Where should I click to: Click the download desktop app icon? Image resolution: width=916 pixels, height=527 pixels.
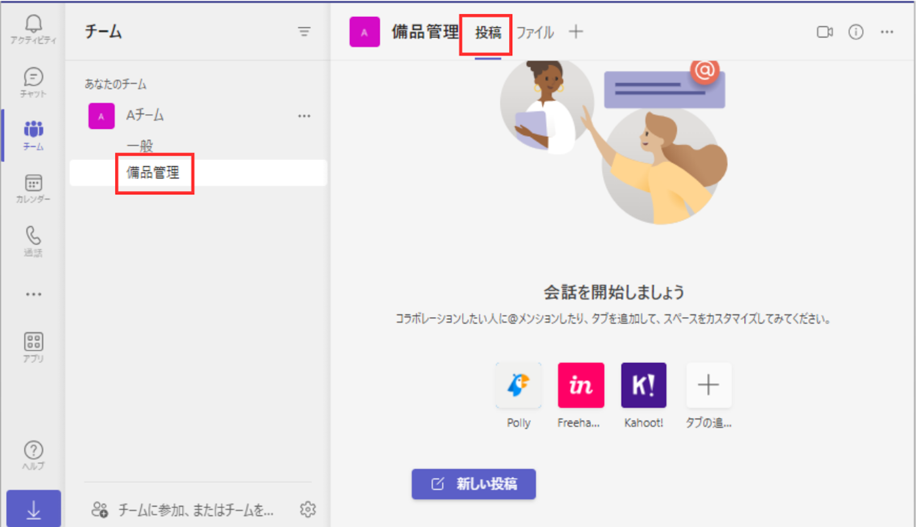pos(34,509)
